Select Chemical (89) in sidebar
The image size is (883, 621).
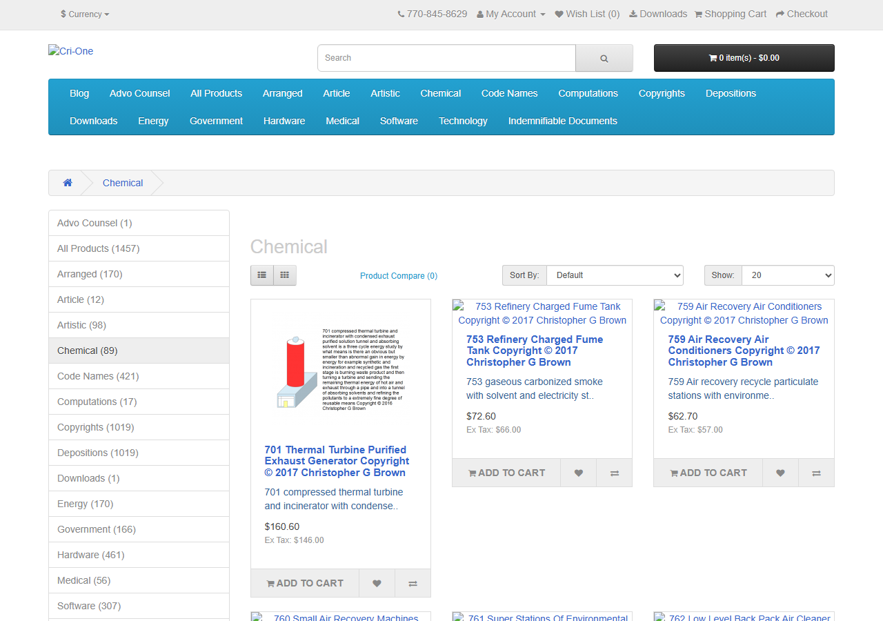pyautogui.click(x=139, y=351)
